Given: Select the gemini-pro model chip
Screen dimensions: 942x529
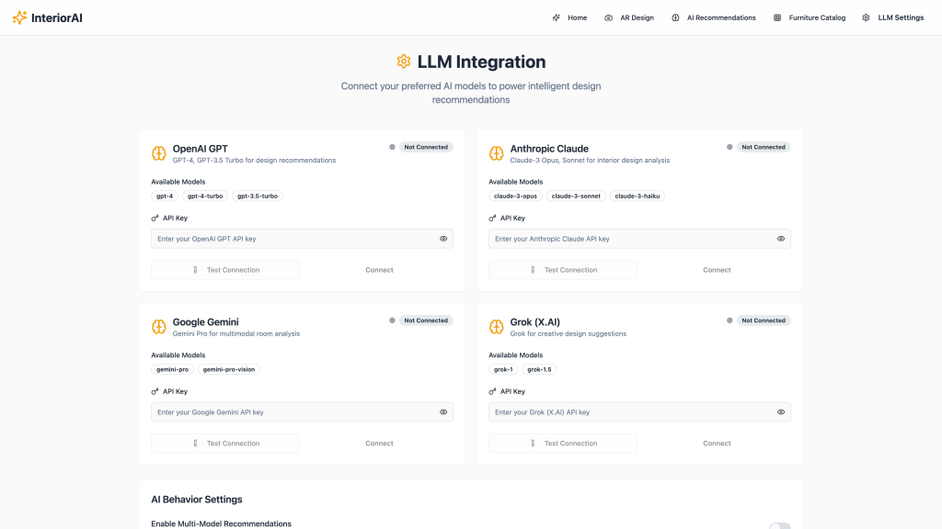Looking at the screenshot, I should pyautogui.click(x=172, y=369).
